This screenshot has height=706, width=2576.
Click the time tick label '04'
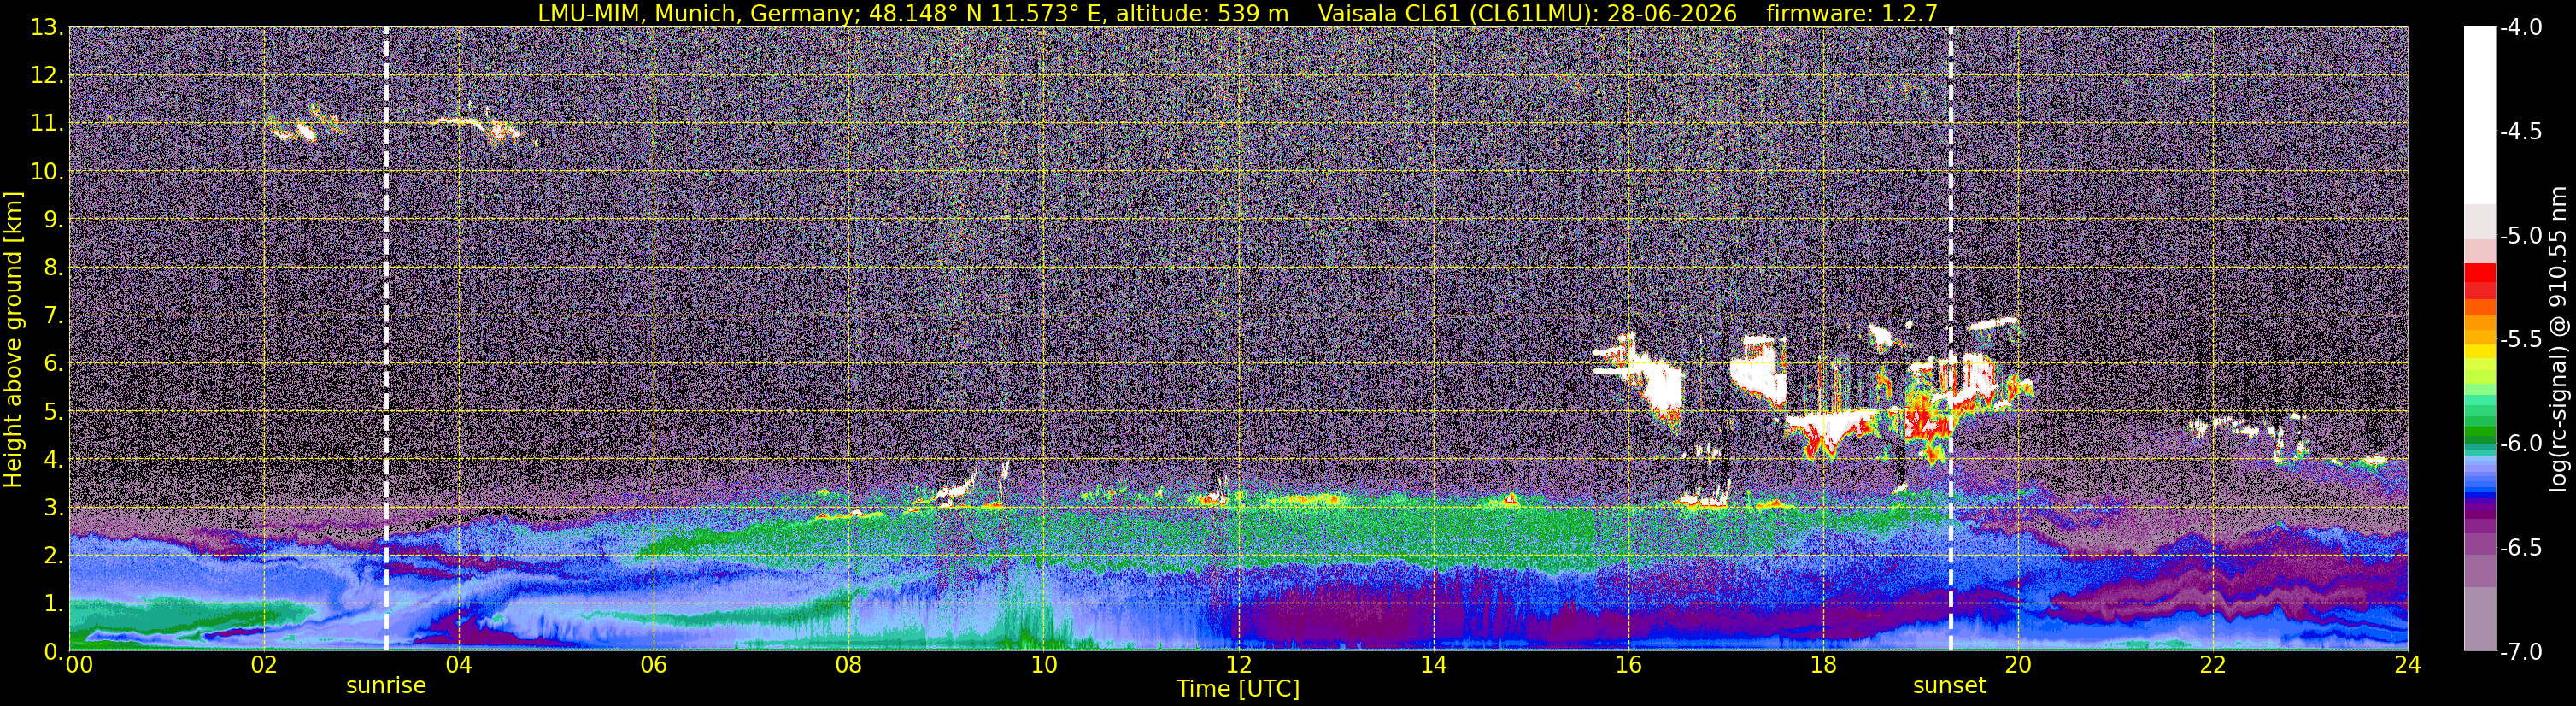458,665
